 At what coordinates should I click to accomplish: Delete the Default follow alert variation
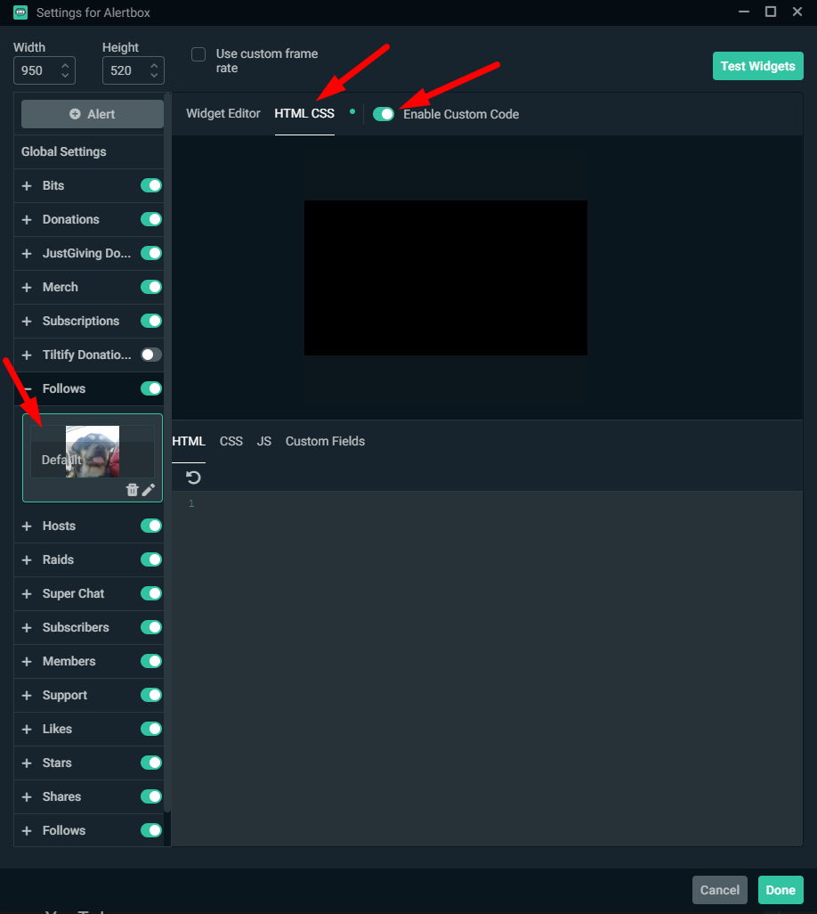pyautogui.click(x=132, y=490)
